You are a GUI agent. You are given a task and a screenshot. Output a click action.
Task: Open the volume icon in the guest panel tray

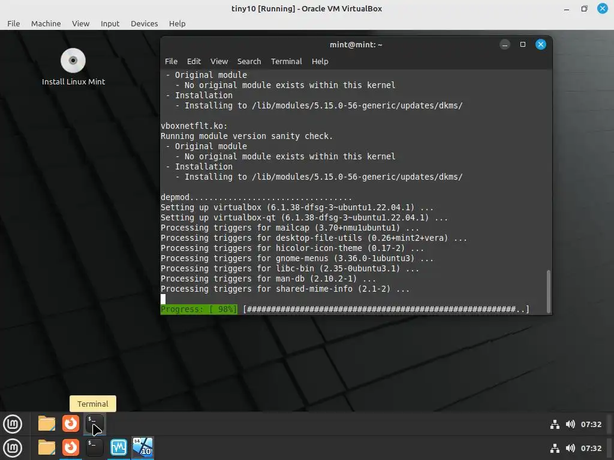[x=571, y=425]
